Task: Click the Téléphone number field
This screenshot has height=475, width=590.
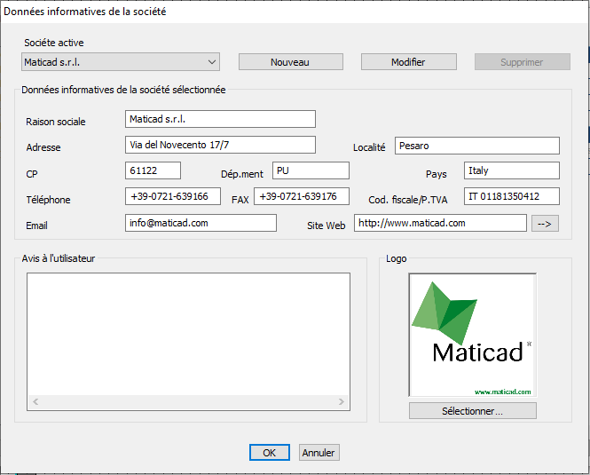Action: click(x=173, y=196)
